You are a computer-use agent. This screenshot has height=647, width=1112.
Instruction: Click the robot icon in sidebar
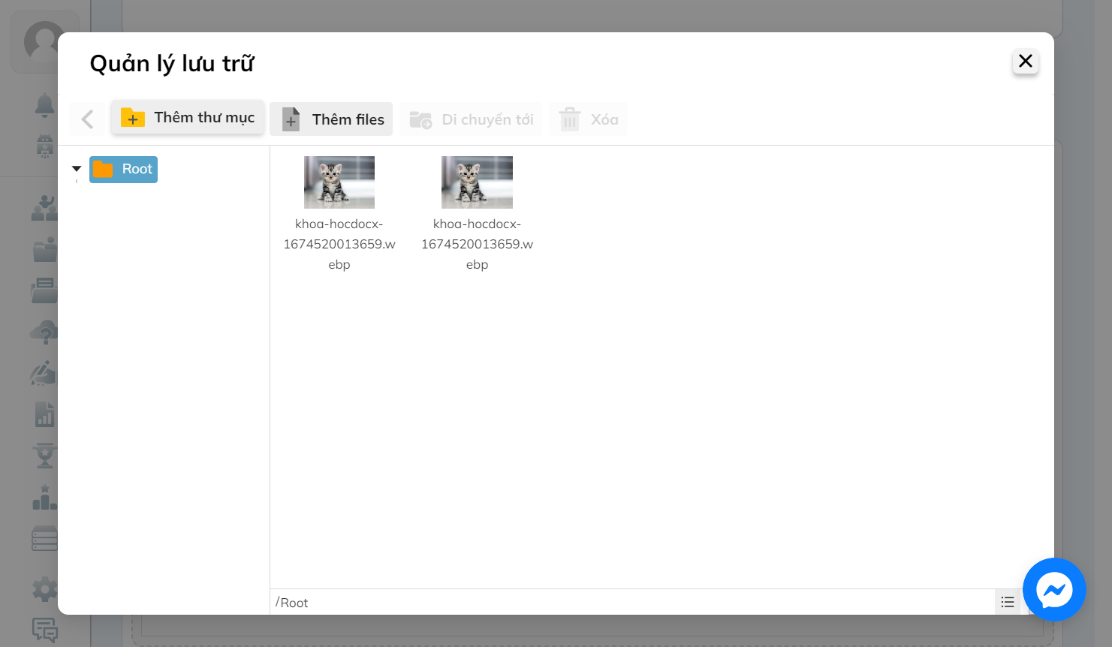(45, 146)
